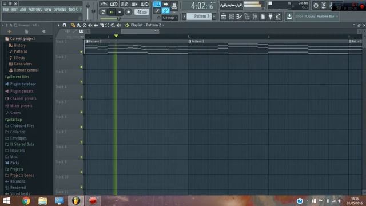
Task: Open the project info page icon
Action: (262, 17)
